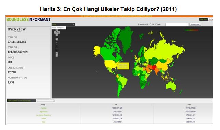Click the map pan up arrow
The height and width of the screenshot is (130, 220).
(x=57, y=30)
